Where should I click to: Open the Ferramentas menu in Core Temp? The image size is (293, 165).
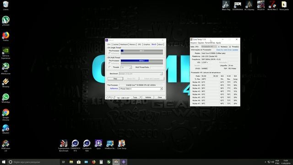point(210,43)
